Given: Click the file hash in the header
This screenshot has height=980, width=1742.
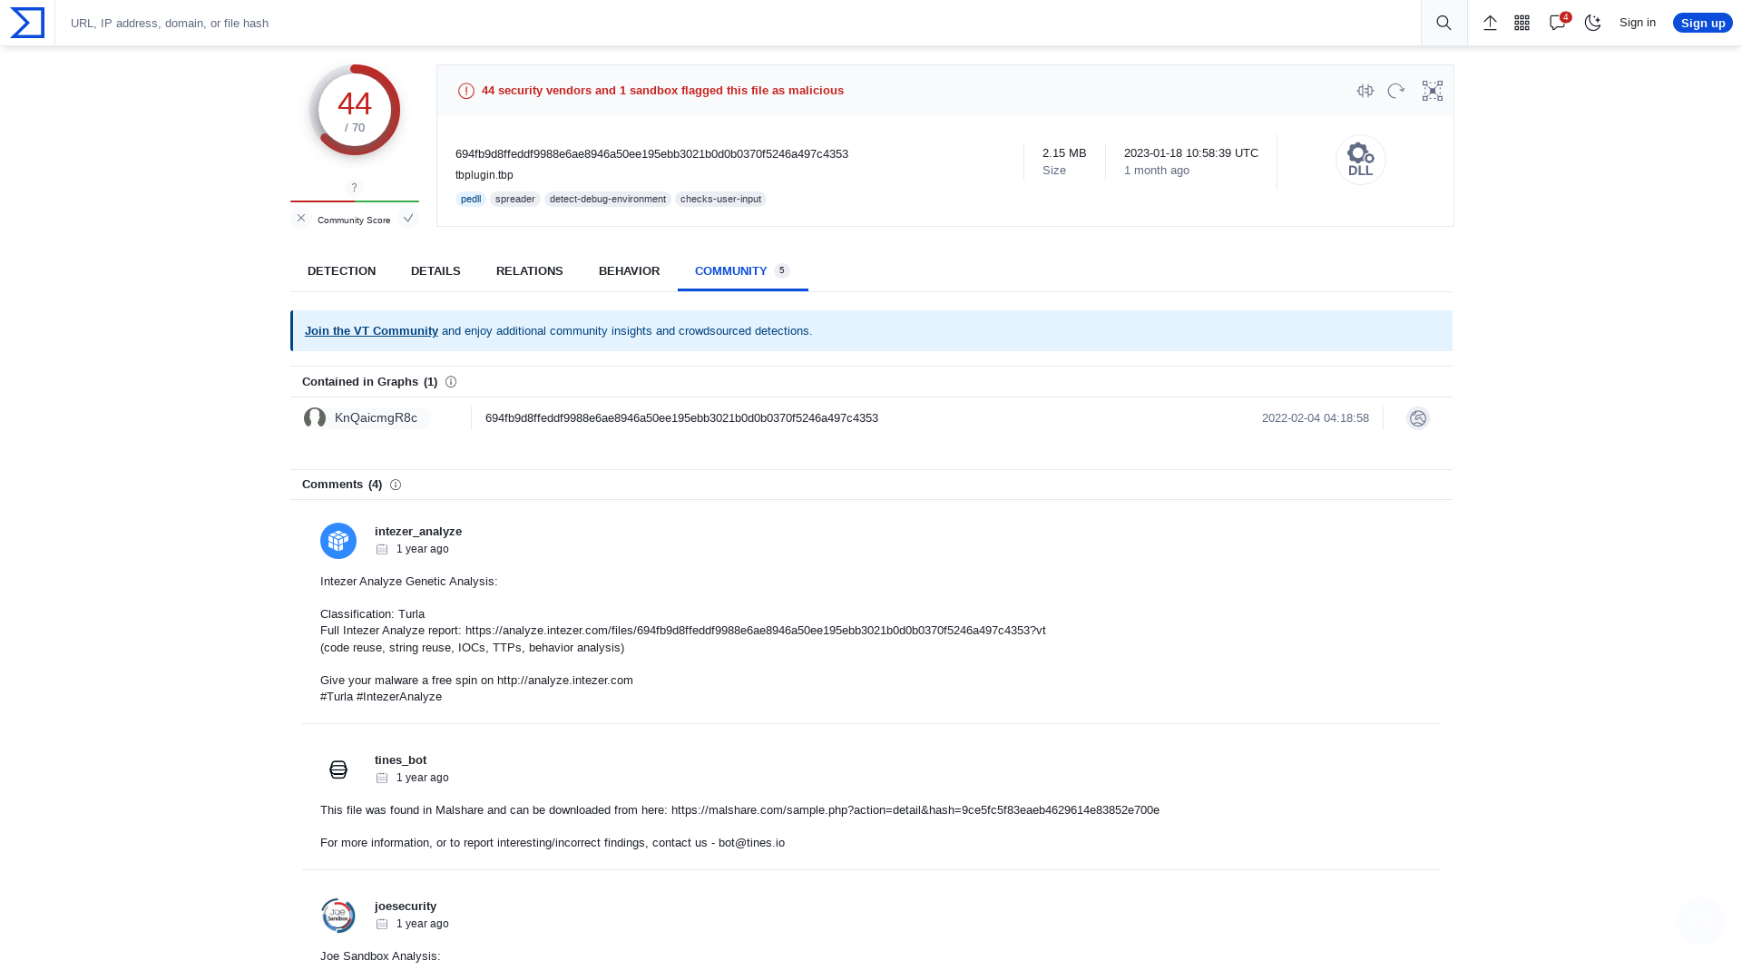Looking at the screenshot, I should click(x=651, y=154).
